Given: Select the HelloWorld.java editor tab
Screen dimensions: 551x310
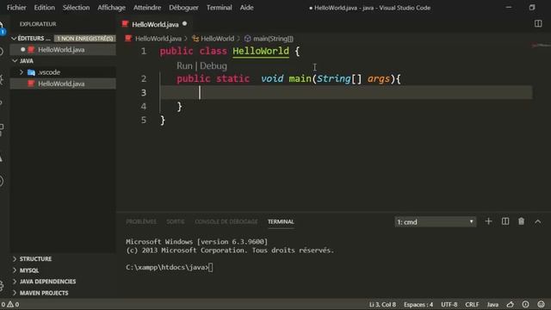Looking at the screenshot, I should [x=155, y=24].
